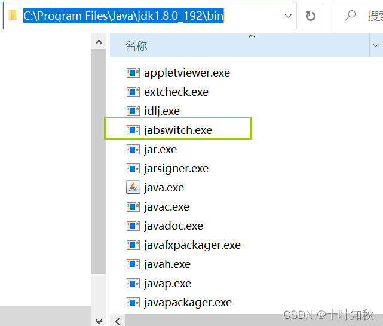
Task: Select the file name jarsigner.exe
Action: click(x=176, y=169)
